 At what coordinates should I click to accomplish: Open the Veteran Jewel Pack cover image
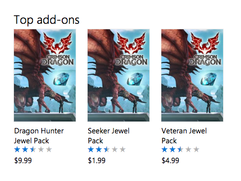pyautogui.click(x=192, y=75)
